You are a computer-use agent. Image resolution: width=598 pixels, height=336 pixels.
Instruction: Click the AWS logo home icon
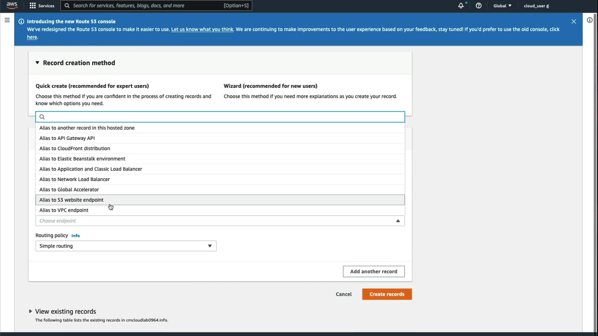click(12, 5)
